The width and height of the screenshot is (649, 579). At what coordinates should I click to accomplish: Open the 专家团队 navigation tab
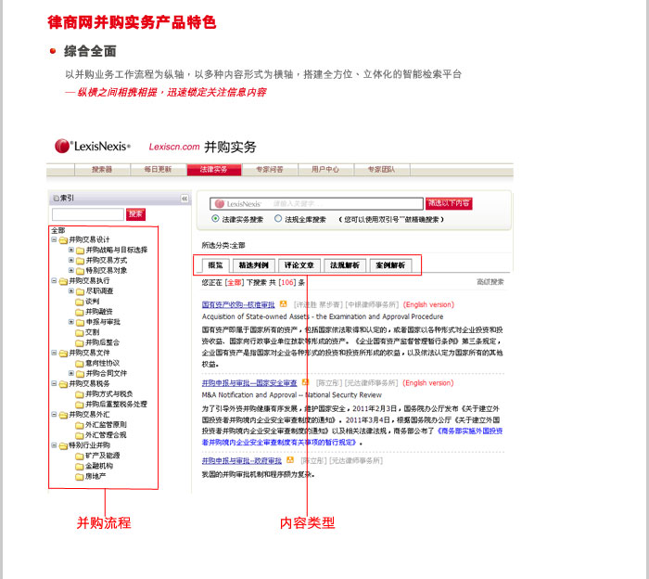coord(382,170)
